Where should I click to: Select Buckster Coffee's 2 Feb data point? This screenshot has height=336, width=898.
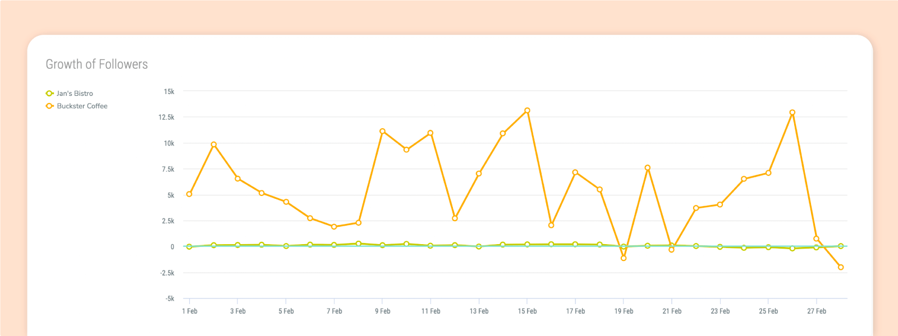pyautogui.click(x=214, y=144)
